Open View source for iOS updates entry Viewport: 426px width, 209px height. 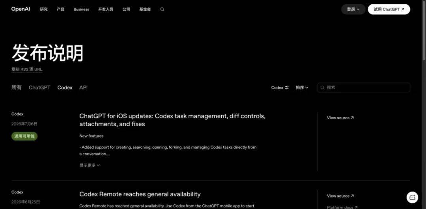tap(340, 118)
